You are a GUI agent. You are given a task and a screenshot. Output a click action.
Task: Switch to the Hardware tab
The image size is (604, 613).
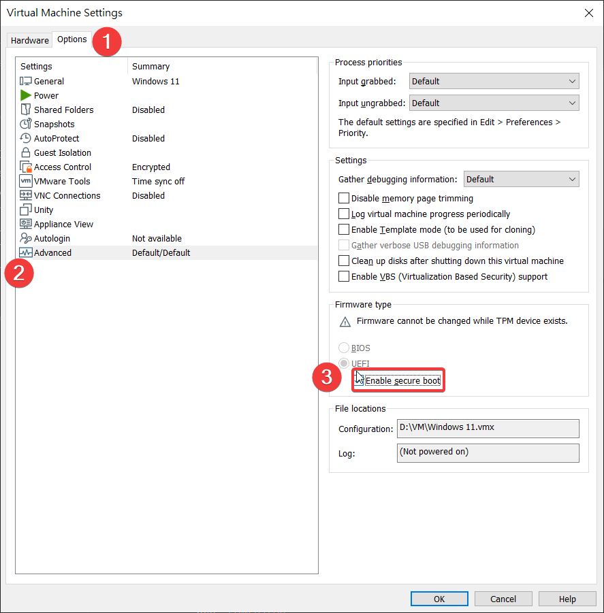(30, 41)
